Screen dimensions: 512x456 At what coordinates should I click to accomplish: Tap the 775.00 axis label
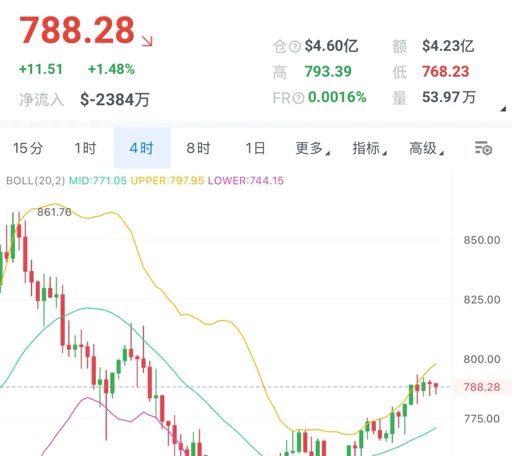482,419
